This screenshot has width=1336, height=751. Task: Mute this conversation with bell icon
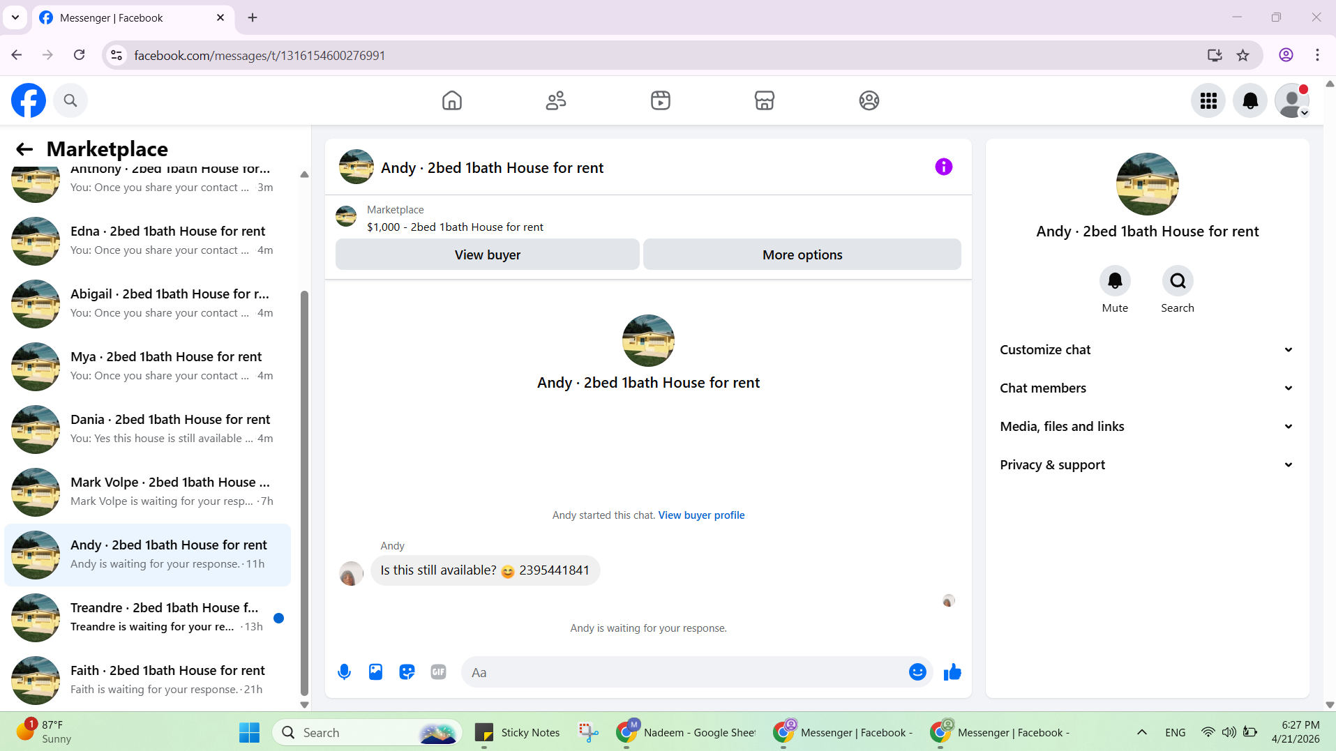pyautogui.click(x=1115, y=281)
